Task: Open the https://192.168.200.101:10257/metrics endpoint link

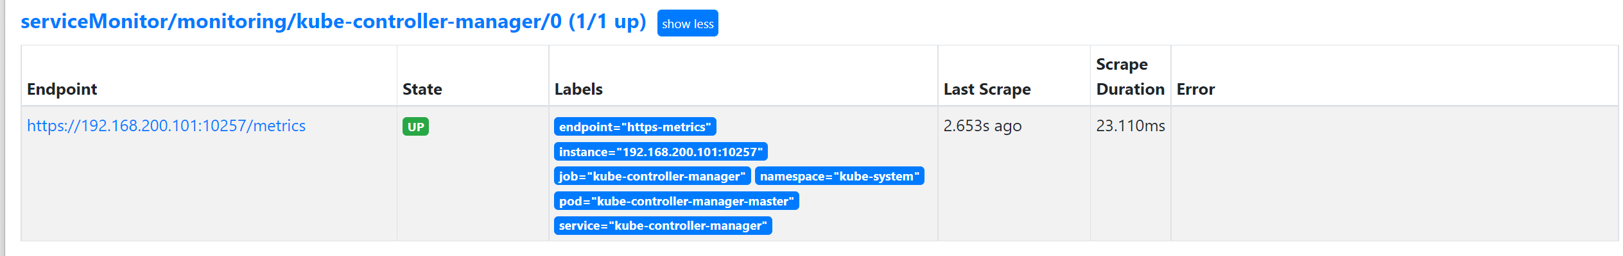Action: pos(166,125)
